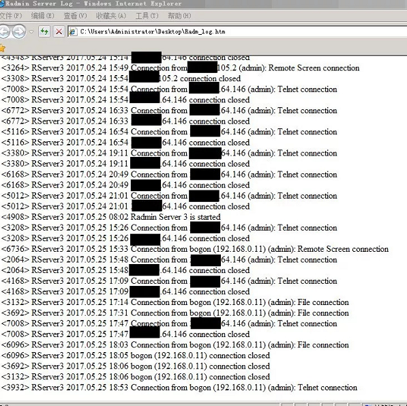Screen dimensions: 407x406
Task: Select <3380> 19:11 connection closed line
Action: point(125,164)
